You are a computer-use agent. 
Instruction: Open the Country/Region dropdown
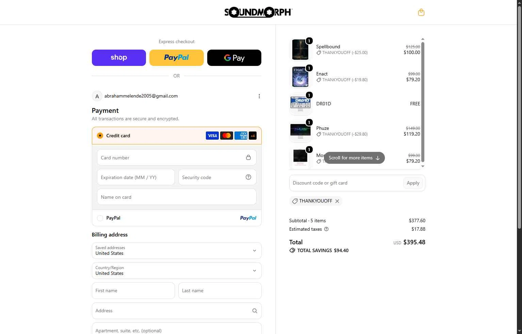tap(177, 270)
